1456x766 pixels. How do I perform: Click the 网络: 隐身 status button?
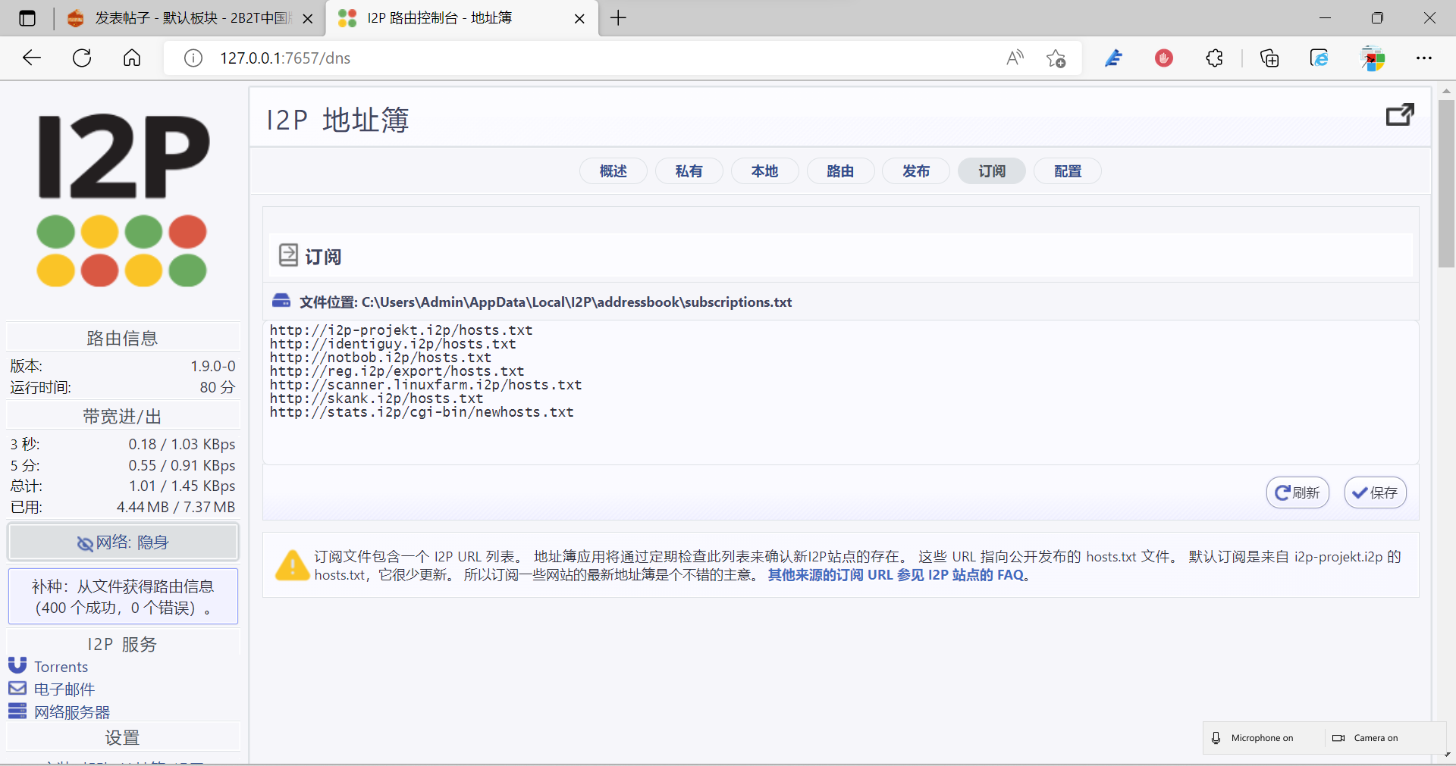pyautogui.click(x=123, y=542)
